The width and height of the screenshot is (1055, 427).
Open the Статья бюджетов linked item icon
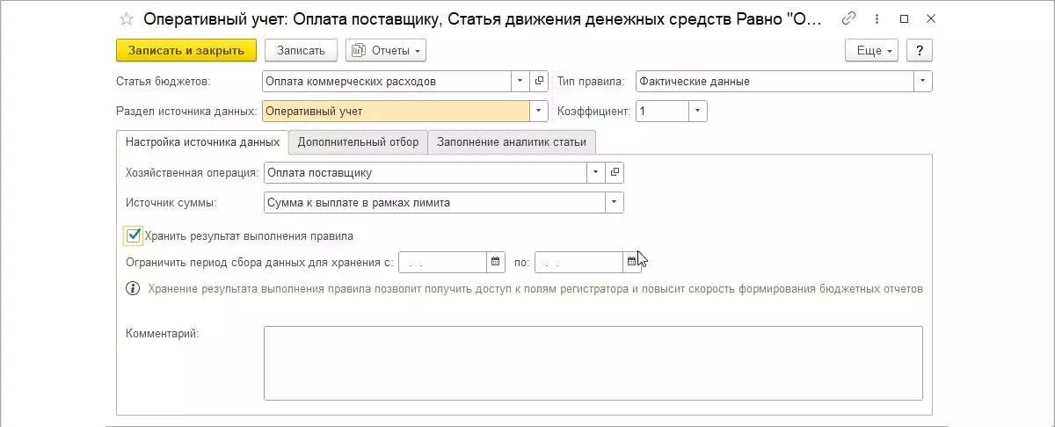pos(540,82)
